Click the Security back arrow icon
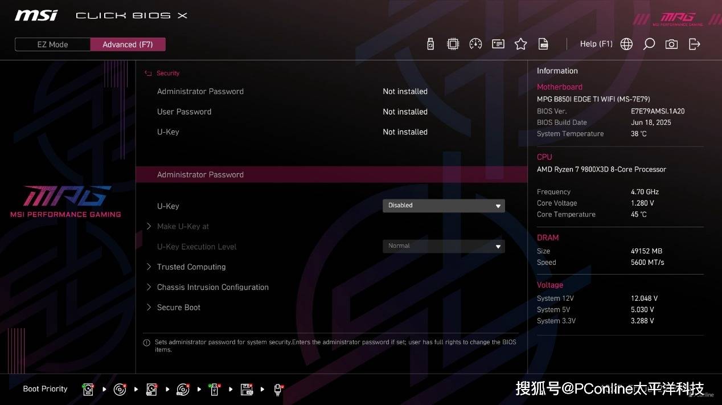This screenshot has width=722, height=405. tap(148, 73)
